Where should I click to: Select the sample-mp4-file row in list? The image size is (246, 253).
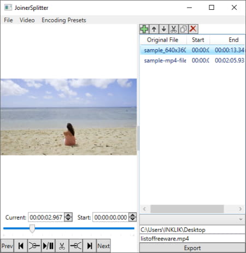point(192,60)
